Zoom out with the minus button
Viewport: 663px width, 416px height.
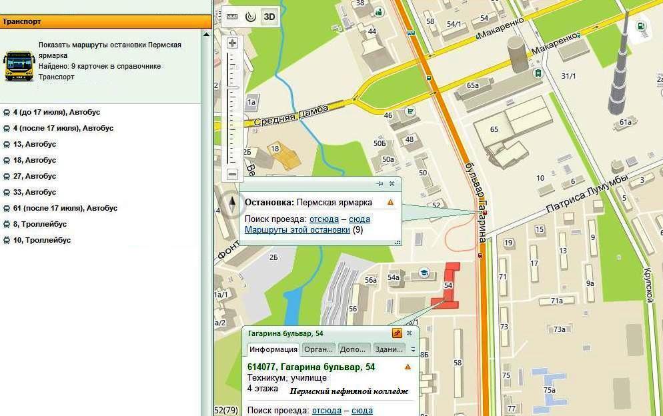(232, 174)
